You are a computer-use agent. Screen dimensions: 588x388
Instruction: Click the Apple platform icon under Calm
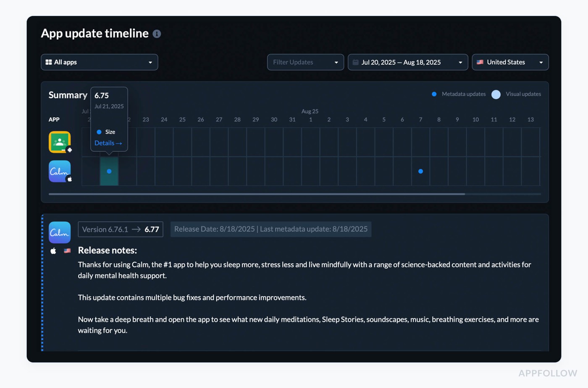click(x=53, y=251)
